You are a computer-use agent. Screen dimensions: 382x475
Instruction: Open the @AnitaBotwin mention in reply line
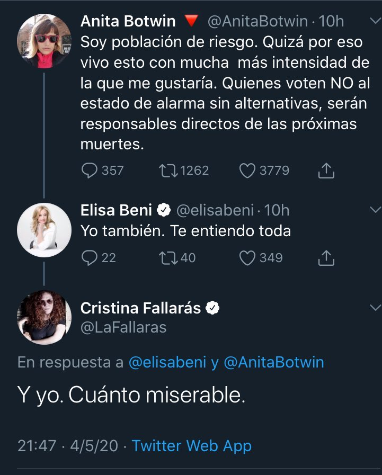tap(274, 362)
